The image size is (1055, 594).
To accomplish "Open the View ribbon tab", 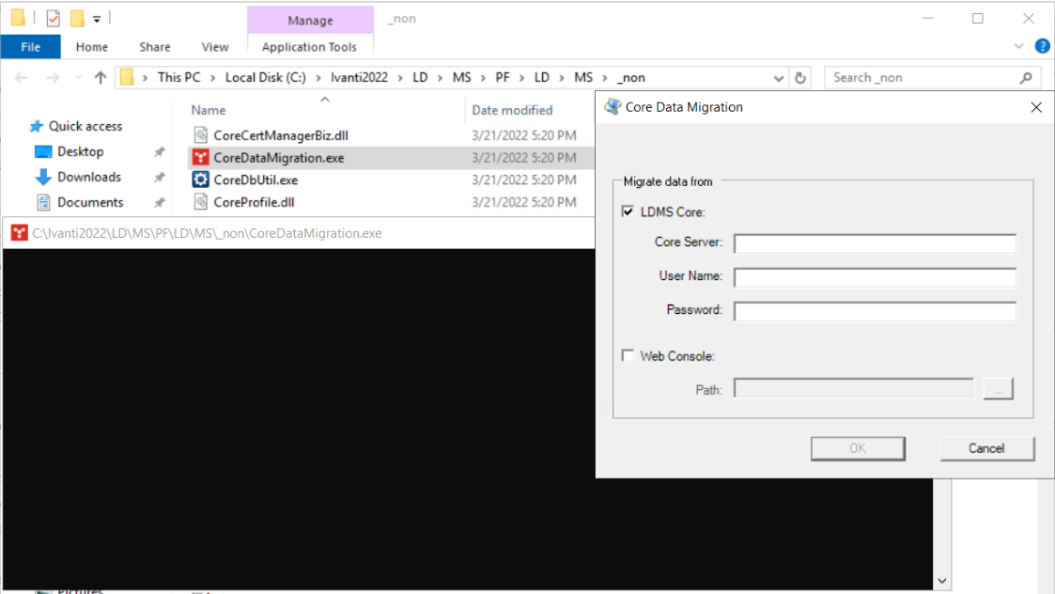I will (x=215, y=47).
